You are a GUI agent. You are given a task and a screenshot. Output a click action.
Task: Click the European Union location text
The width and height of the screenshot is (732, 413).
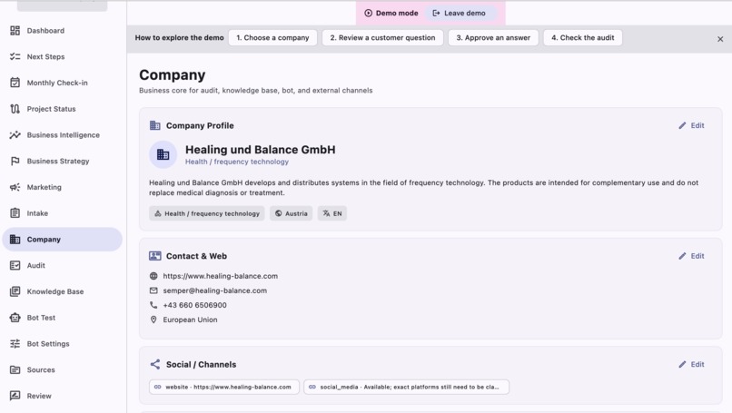coord(190,320)
